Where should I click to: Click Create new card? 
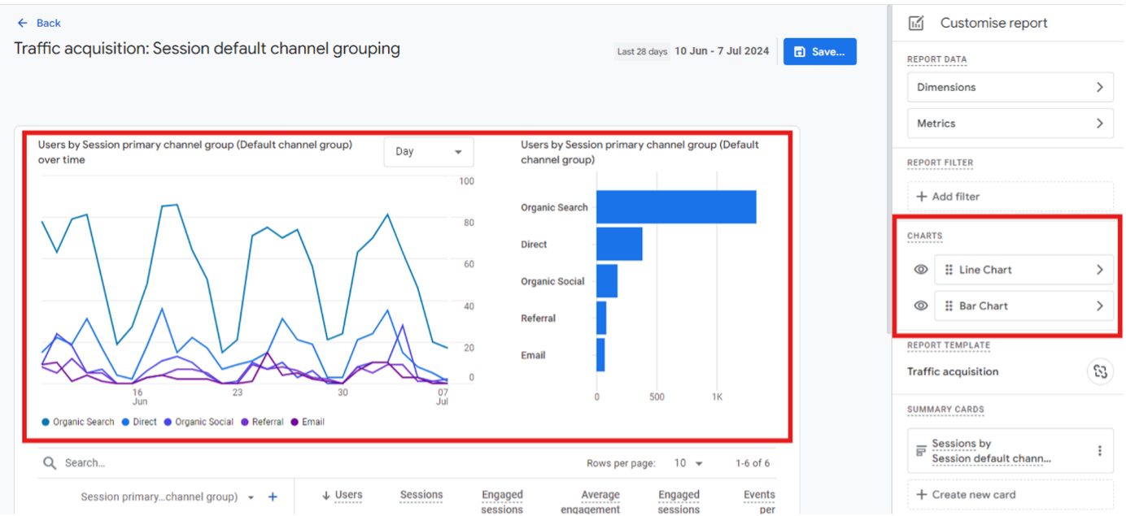(1010, 495)
